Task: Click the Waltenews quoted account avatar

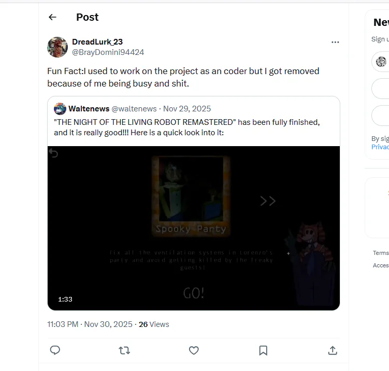Action: click(x=60, y=109)
